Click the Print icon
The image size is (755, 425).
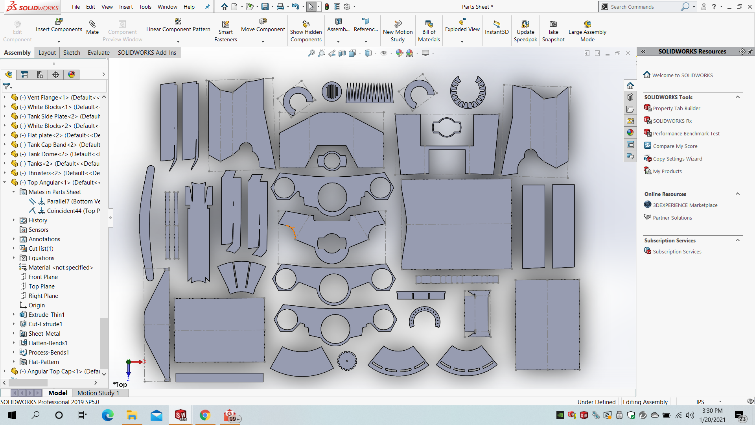point(280,7)
